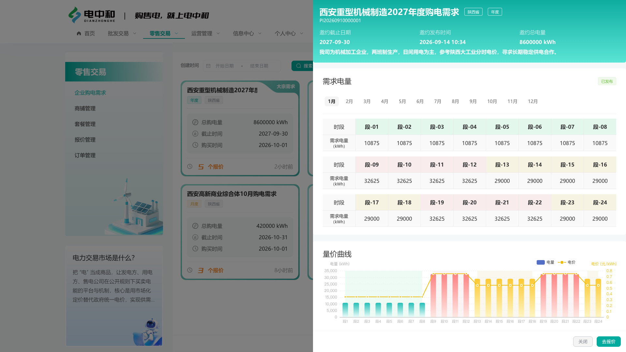Click the calendar icon in date range field
This screenshot has height=352, width=626.
[208, 66]
